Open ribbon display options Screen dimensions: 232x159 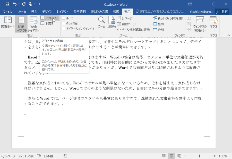pos(190,4)
